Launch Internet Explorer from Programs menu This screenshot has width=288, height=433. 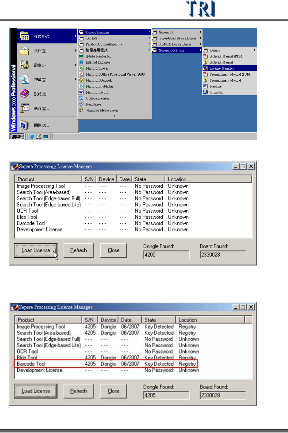[115, 62]
